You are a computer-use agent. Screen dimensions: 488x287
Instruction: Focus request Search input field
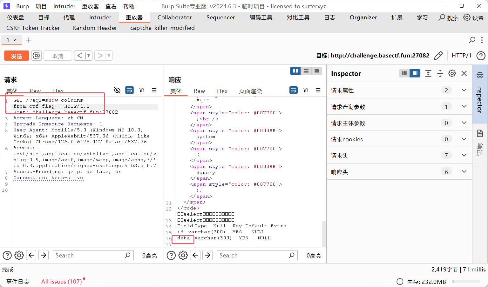pos(93,255)
